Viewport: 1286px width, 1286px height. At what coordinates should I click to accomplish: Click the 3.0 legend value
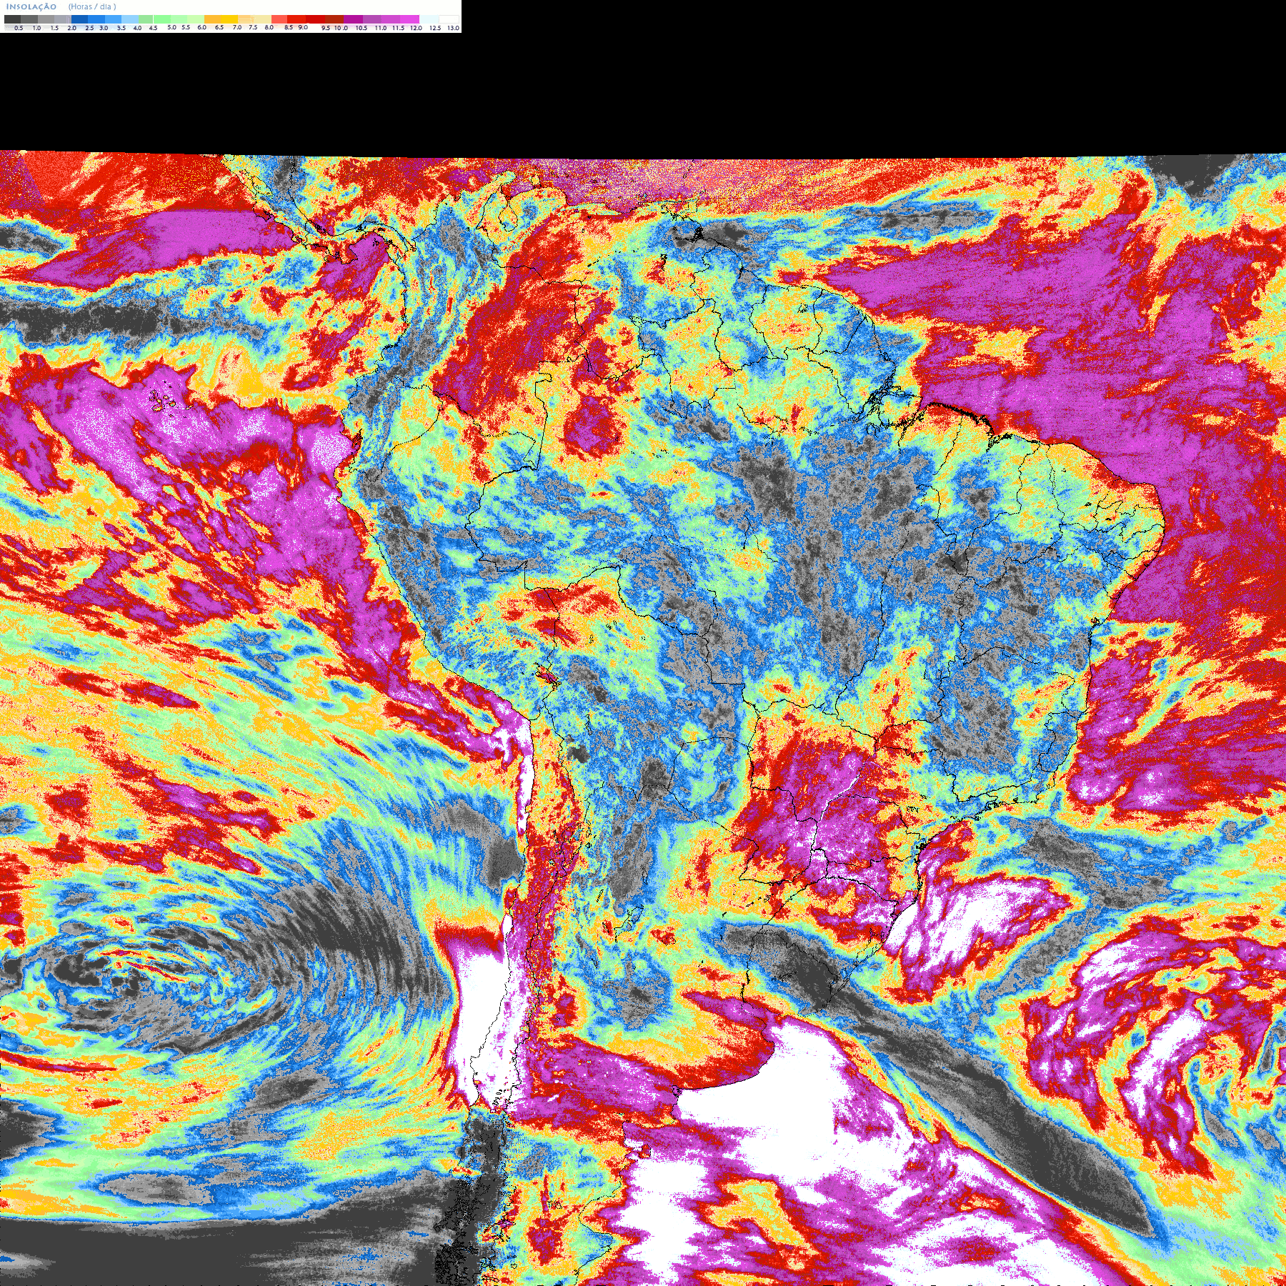104,28
